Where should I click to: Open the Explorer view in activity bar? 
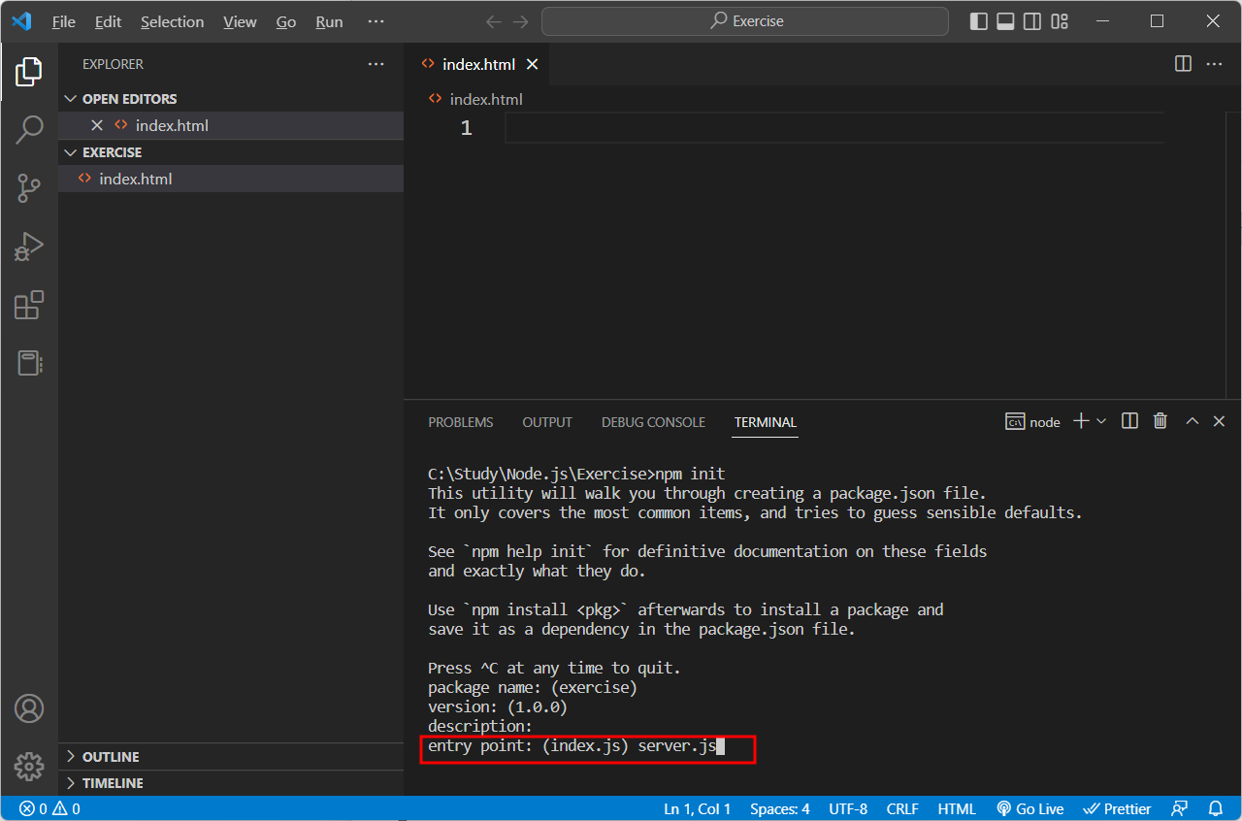tap(29, 71)
